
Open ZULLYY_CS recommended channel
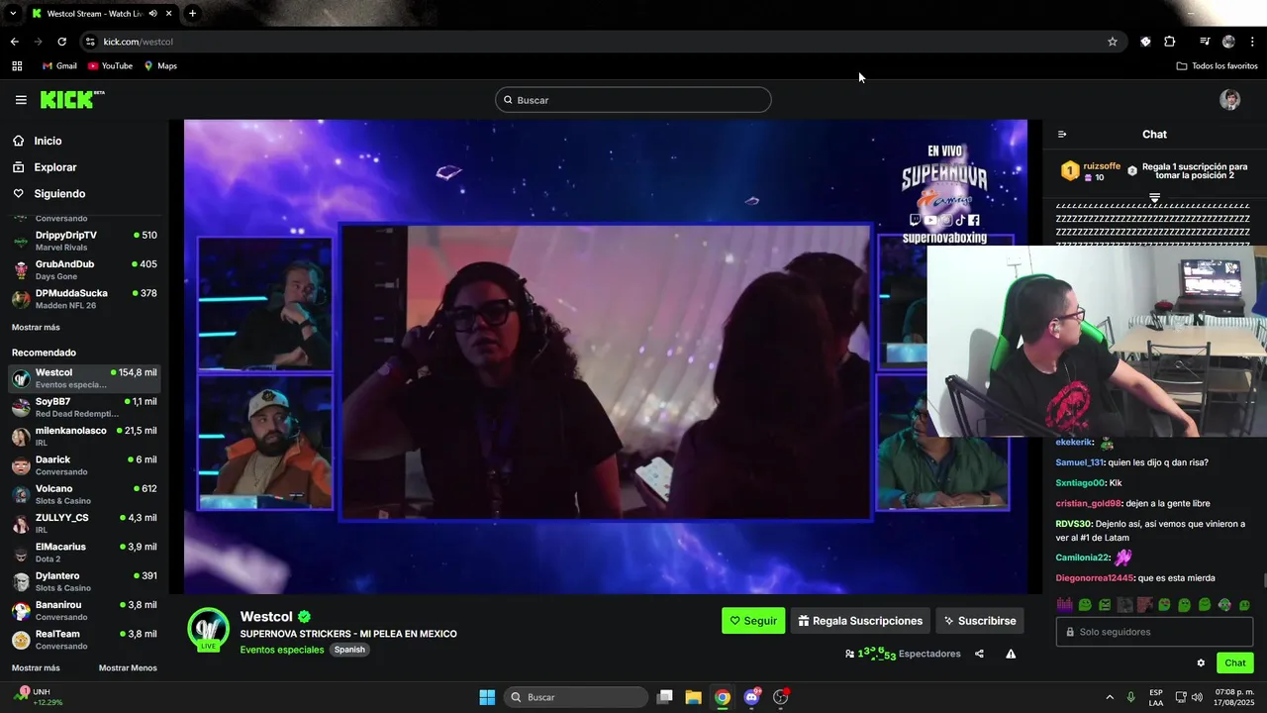pos(84,523)
